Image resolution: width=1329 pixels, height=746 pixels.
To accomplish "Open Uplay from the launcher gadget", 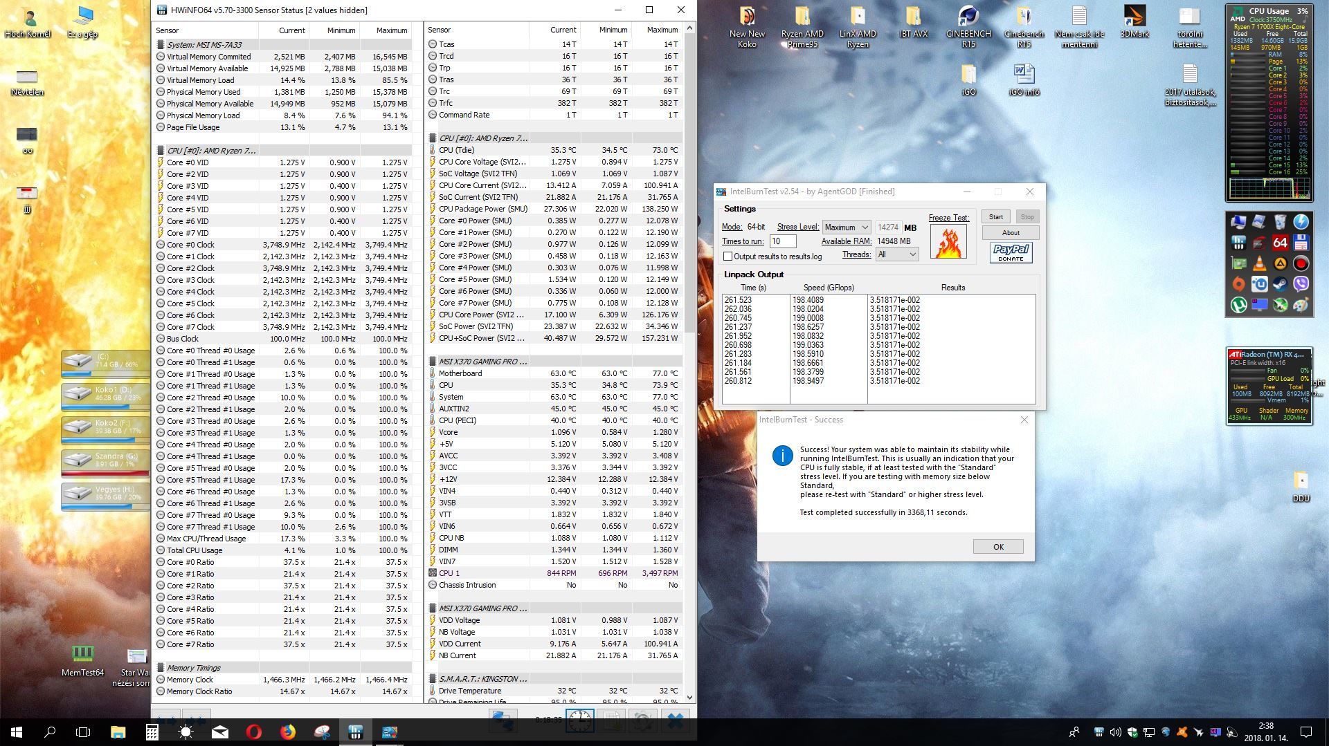I will tap(1259, 283).
